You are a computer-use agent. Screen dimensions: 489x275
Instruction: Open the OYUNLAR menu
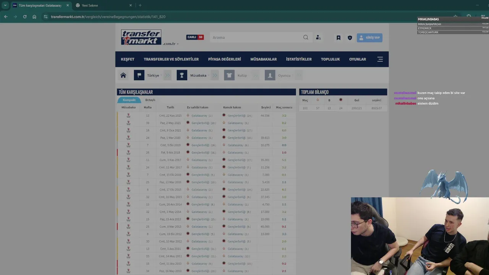(x=358, y=59)
